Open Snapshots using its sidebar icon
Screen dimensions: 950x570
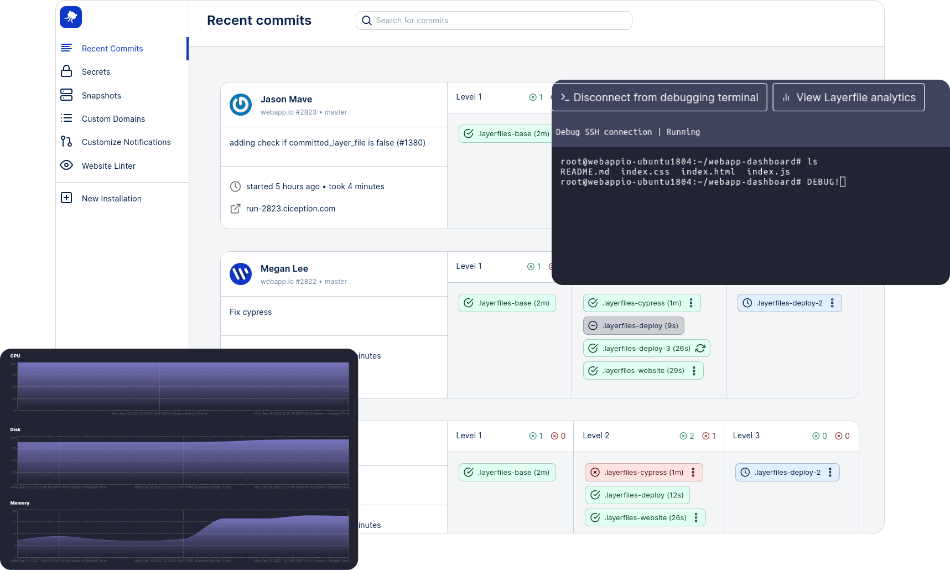66,95
